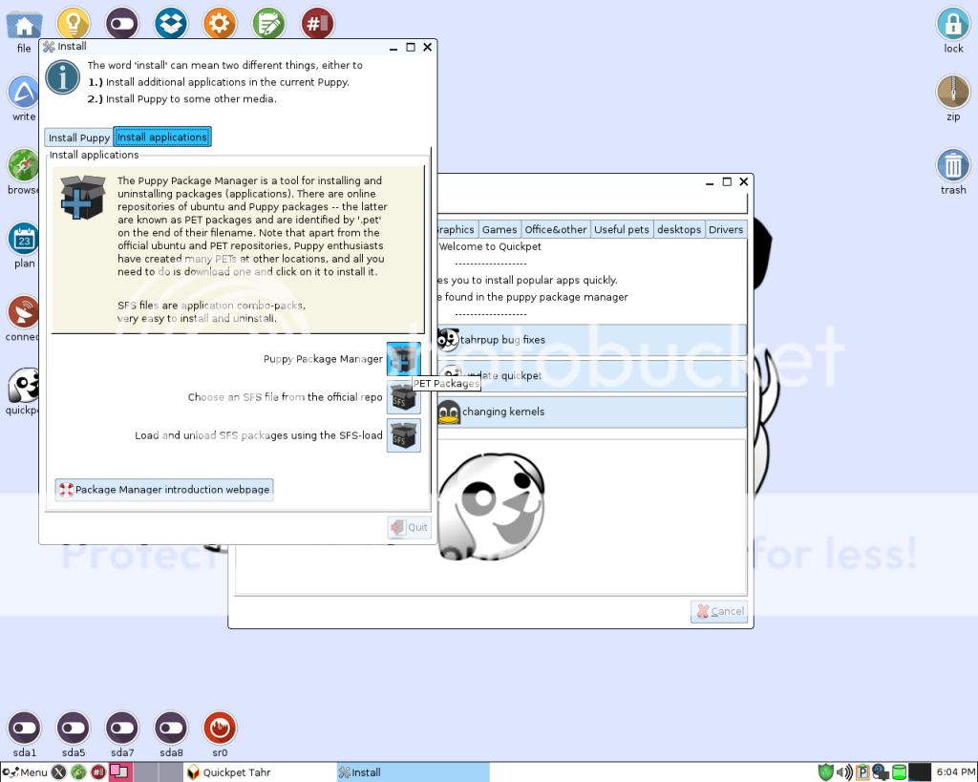Screen dimensions: 978x782
Task: Click the SFS-load package icon
Action: point(403,435)
